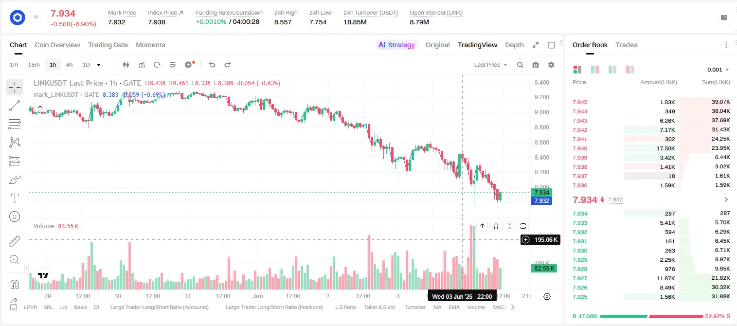Viewport: 737px width, 326px height.
Task: Open the emoji sticker tool
Action: coord(15,217)
